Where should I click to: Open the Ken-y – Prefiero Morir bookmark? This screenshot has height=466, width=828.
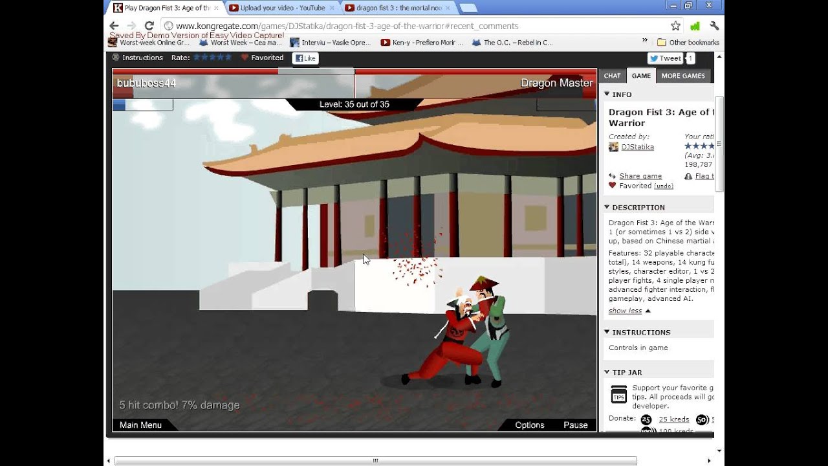pyautogui.click(x=422, y=43)
